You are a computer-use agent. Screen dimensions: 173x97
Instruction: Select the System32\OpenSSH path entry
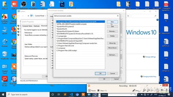click(80, 41)
